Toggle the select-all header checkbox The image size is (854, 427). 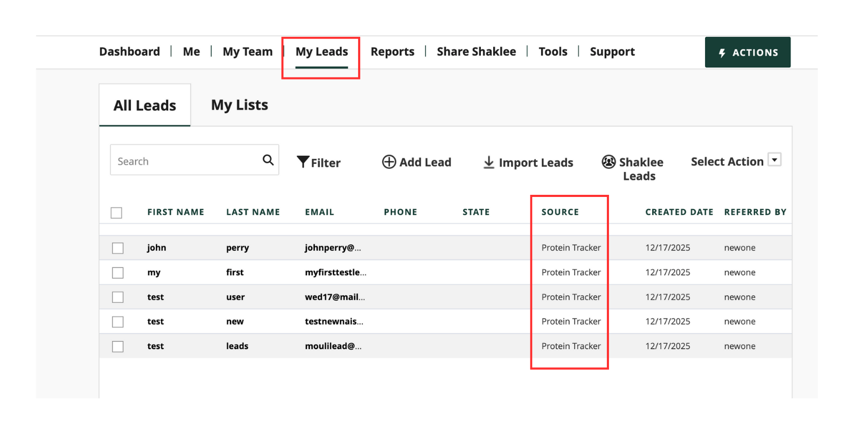click(x=116, y=213)
